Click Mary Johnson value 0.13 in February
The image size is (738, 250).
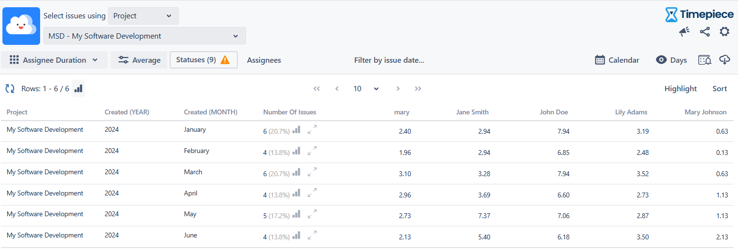722,153
